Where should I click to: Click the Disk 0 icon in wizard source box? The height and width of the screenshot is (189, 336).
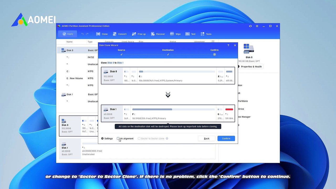[106, 71]
